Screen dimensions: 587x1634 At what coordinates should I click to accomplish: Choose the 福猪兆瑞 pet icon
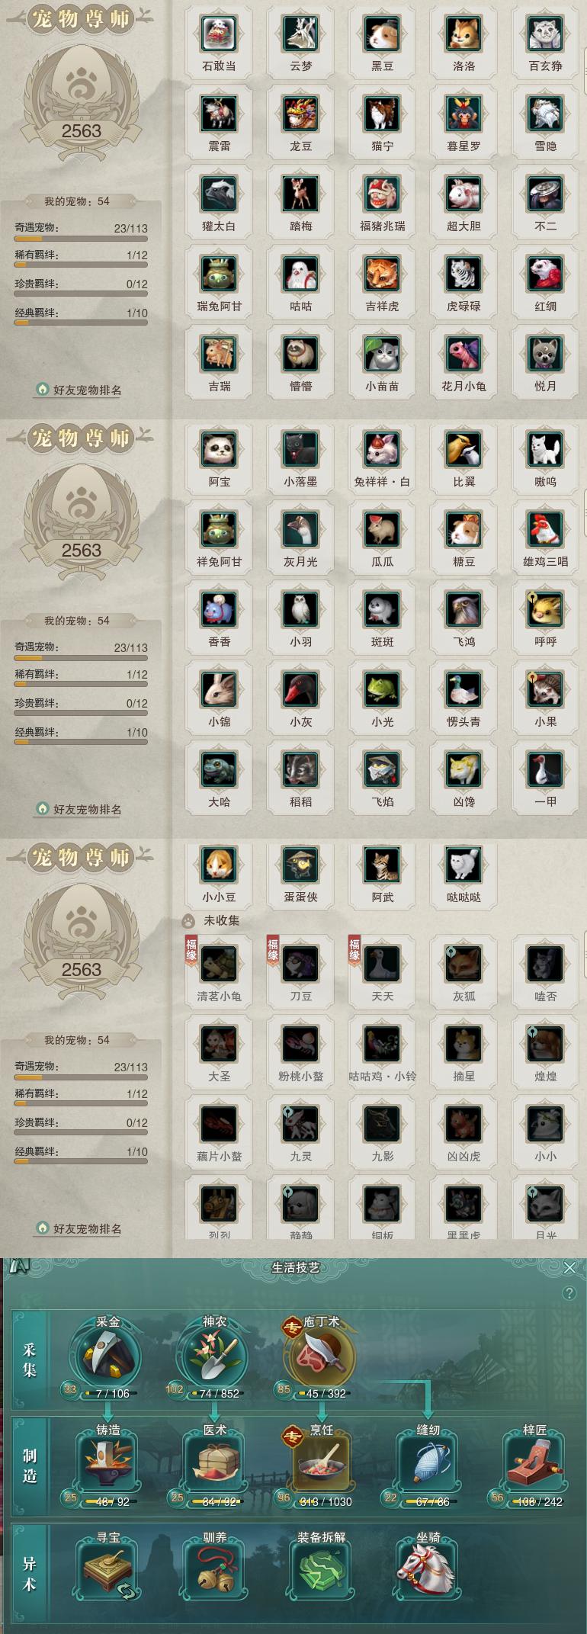point(382,194)
